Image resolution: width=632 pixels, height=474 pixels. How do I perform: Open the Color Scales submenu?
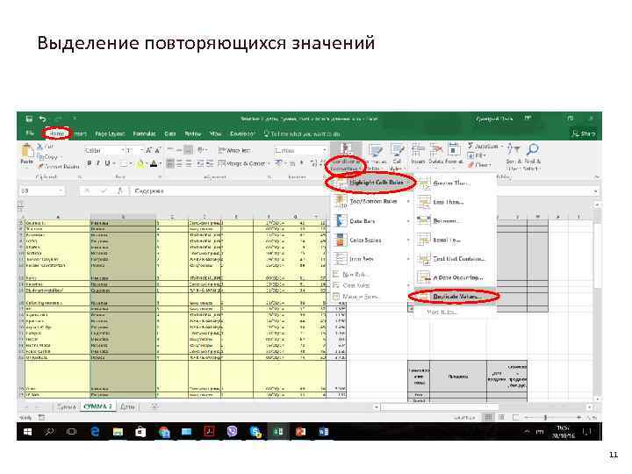(370, 241)
